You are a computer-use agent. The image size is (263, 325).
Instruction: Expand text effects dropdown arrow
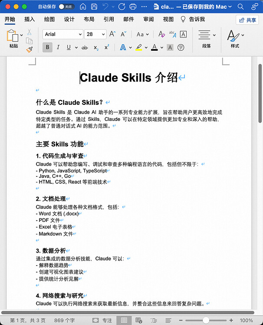(x=130, y=48)
